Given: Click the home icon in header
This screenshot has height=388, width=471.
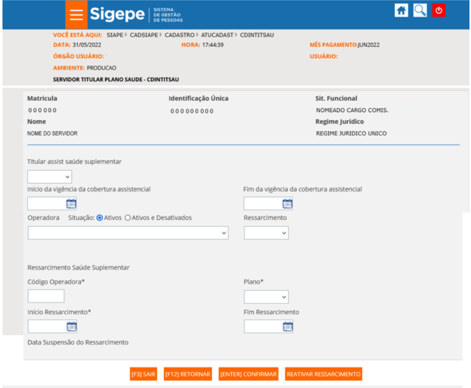Looking at the screenshot, I should pos(402,10).
